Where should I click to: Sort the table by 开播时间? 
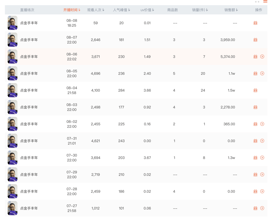click(x=72, y=10)
